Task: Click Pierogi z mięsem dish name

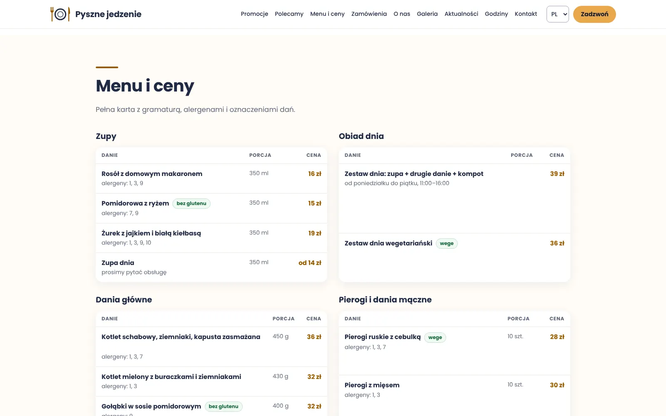Action: click(372, 385)
